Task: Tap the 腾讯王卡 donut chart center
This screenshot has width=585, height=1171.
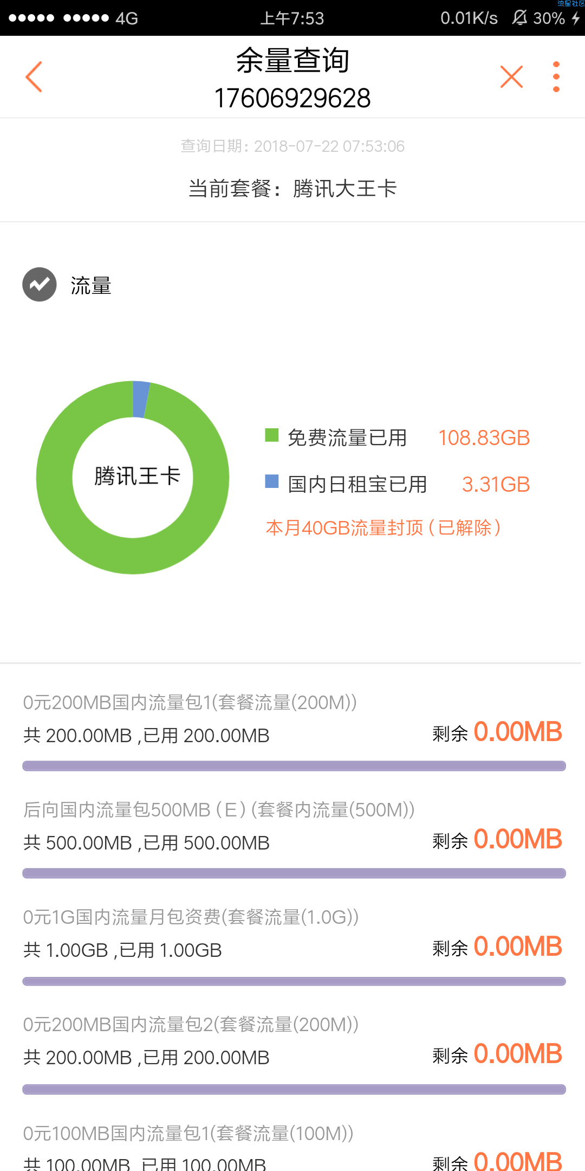Action: point(133,477)
